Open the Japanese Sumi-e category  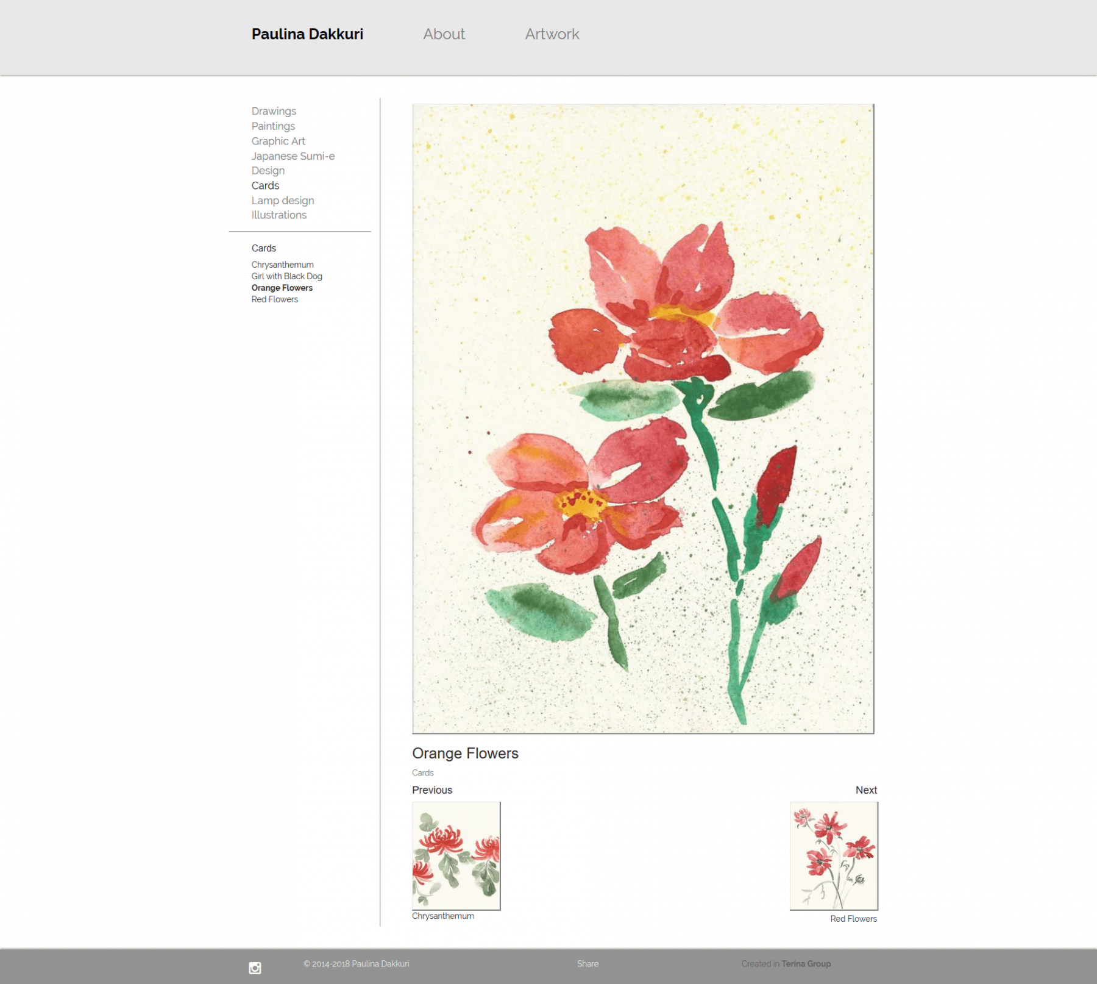[x=293, y=156]
